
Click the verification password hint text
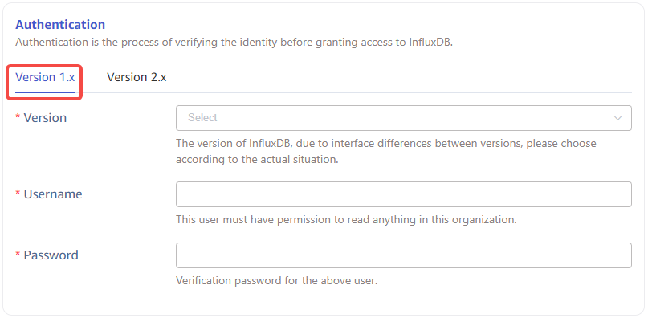click(x=277, y=281)
